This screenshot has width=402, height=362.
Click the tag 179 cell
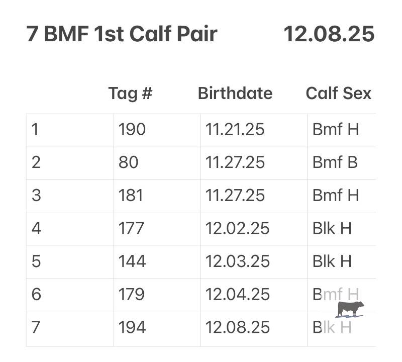(132, 294)
